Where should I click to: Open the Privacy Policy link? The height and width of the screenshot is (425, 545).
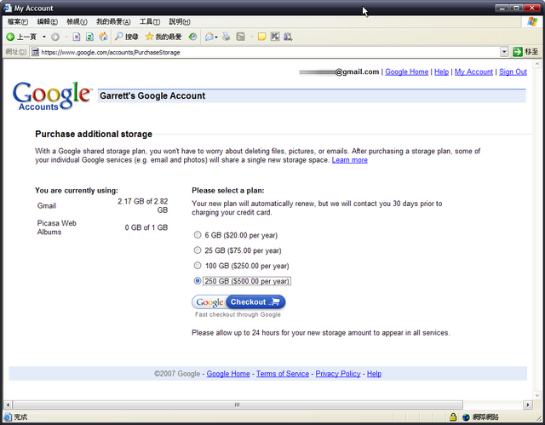[338, 374]
